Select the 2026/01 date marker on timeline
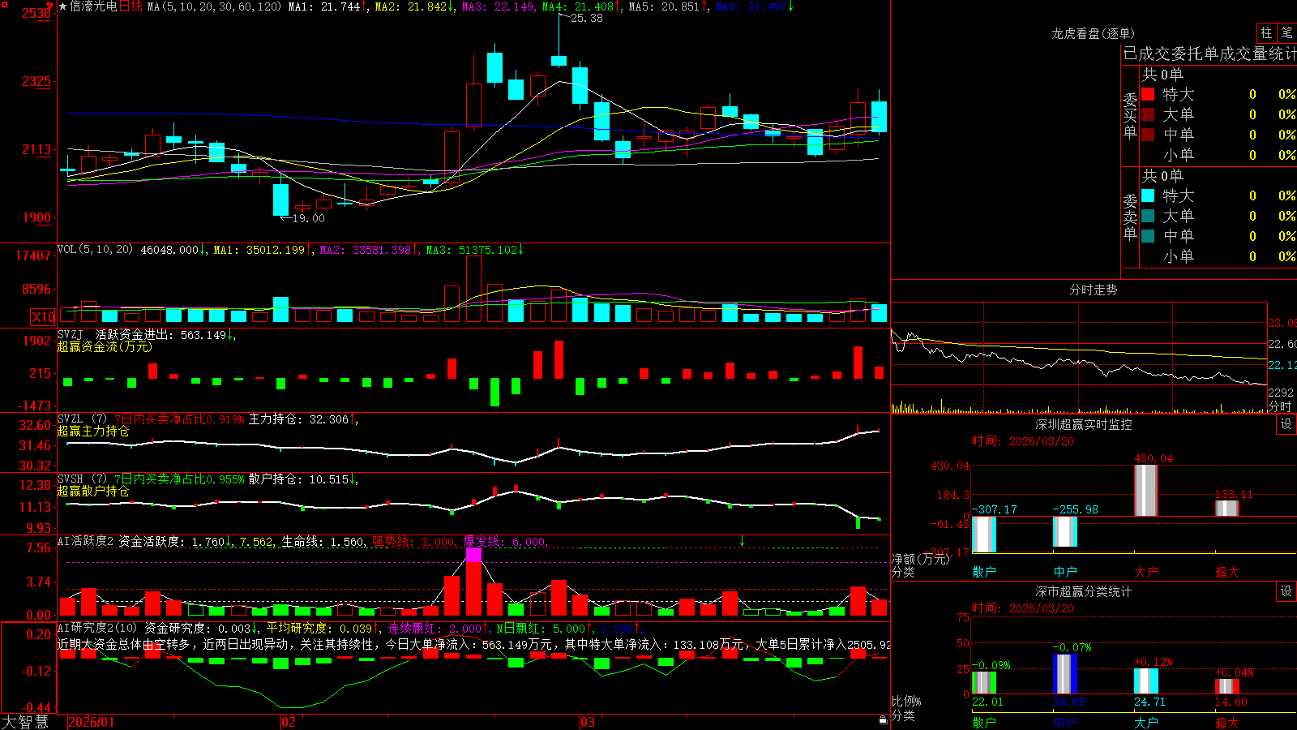Viewport: 1297px width, 730px height. 92,722
